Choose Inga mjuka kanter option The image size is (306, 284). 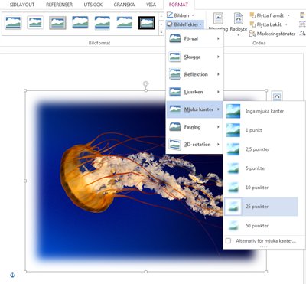(261, 111)
